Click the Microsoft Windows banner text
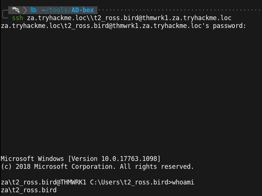Screen dimensions: 262x196 click(x=34, y=158)
